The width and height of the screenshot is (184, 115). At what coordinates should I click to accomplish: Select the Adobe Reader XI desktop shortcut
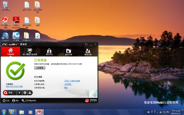16,22
